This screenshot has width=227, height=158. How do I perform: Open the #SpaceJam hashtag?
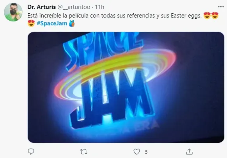(52, 23)
